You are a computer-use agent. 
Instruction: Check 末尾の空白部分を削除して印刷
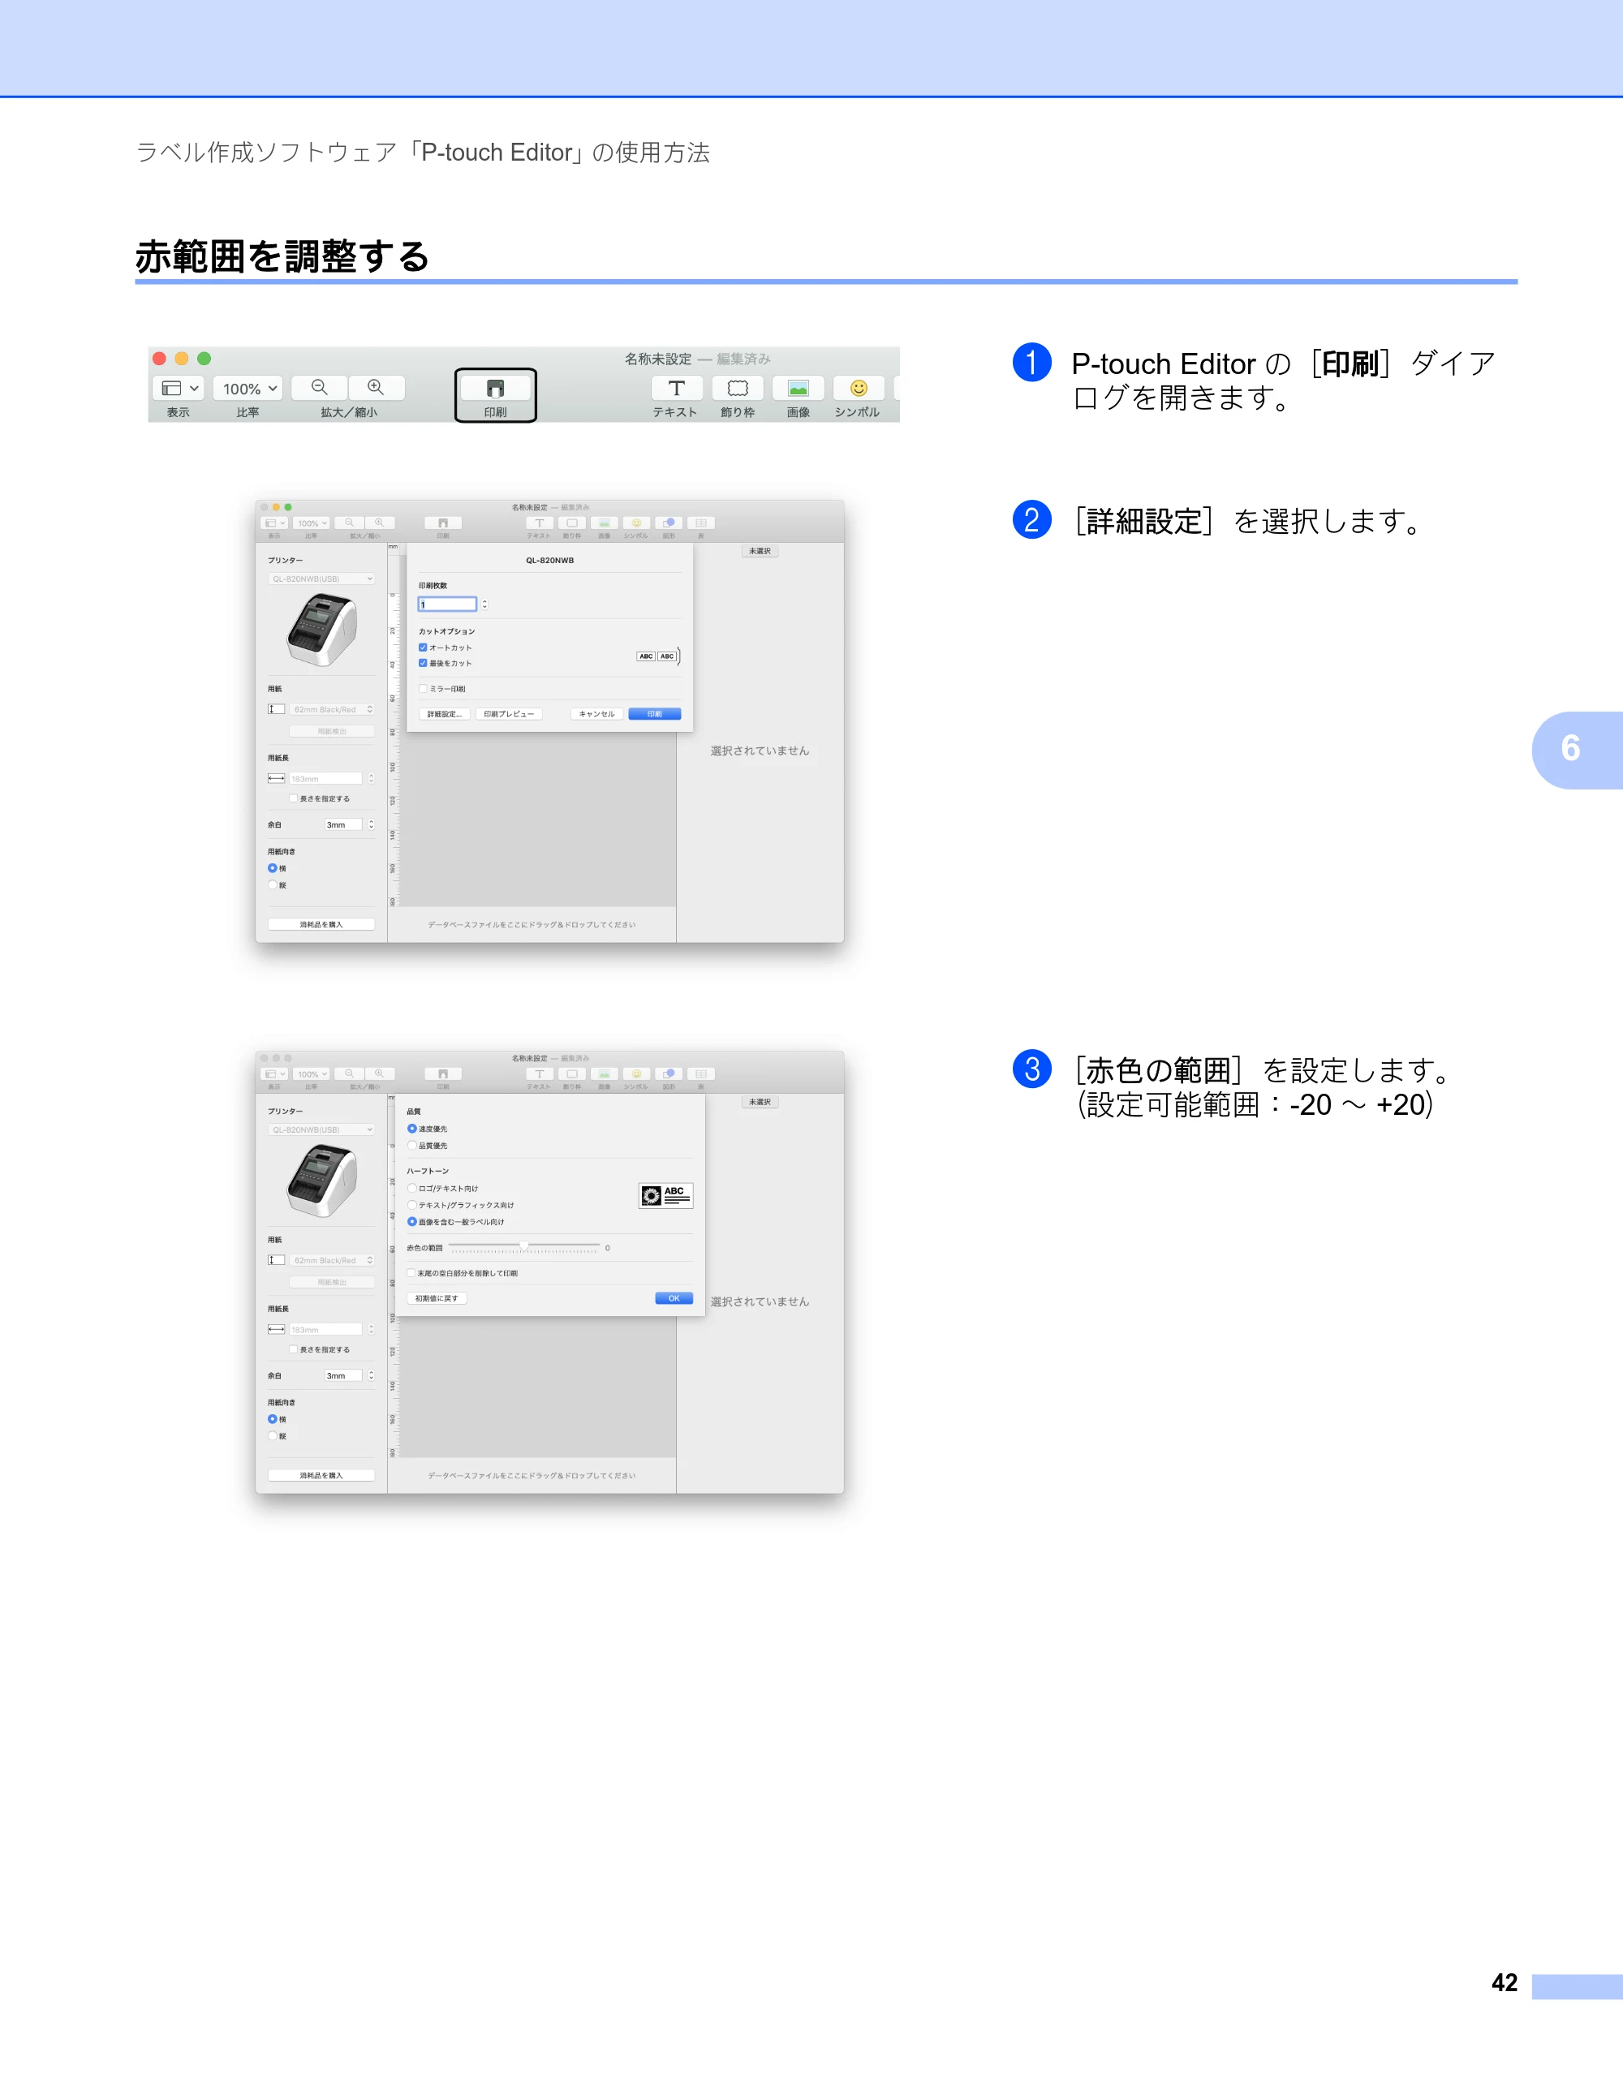click(411, 1273)
